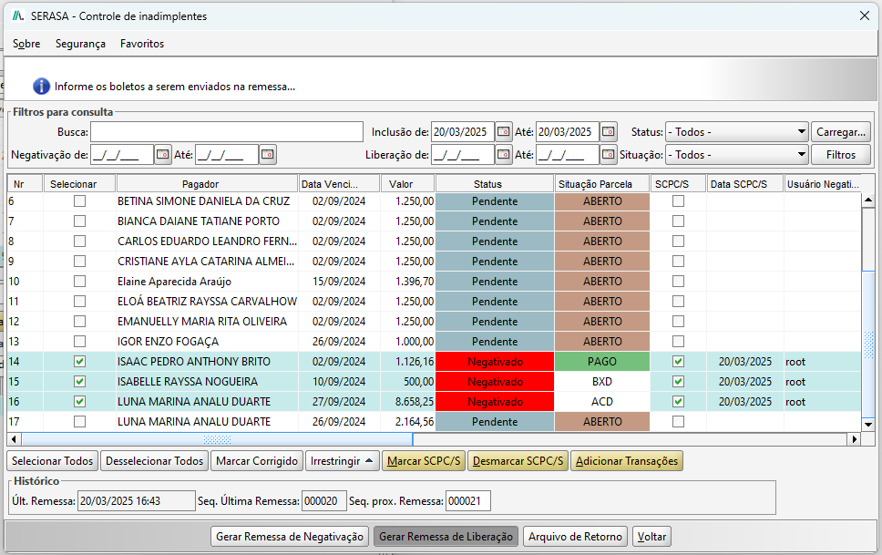Click the Carregar... button

(841, 132)
